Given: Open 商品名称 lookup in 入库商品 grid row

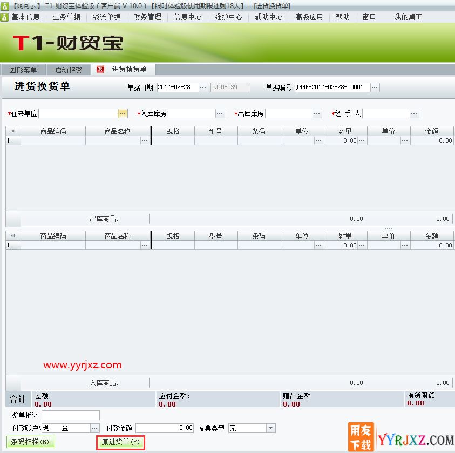Looking at the screenshot, I should [x=145, y=245].
